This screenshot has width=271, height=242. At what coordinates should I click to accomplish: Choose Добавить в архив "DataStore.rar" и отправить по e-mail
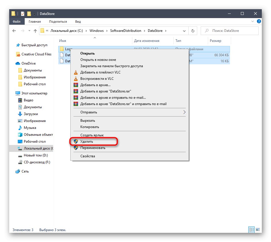point(130,104)
